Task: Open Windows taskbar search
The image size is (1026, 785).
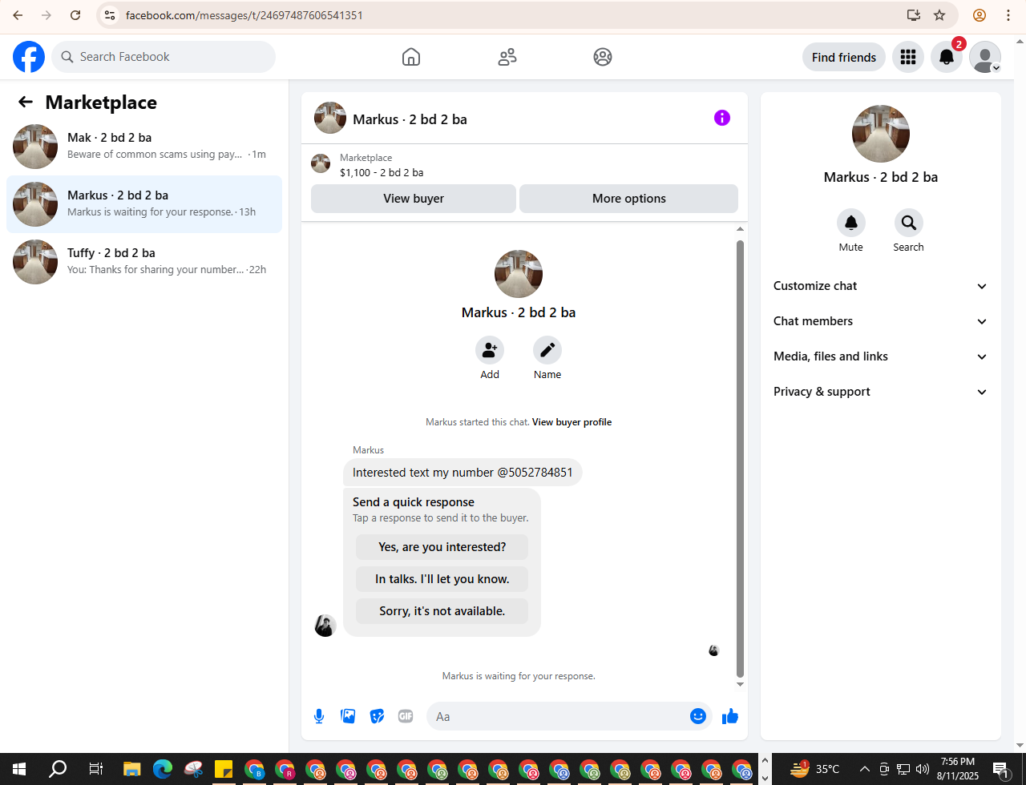Action: point(58,769)
